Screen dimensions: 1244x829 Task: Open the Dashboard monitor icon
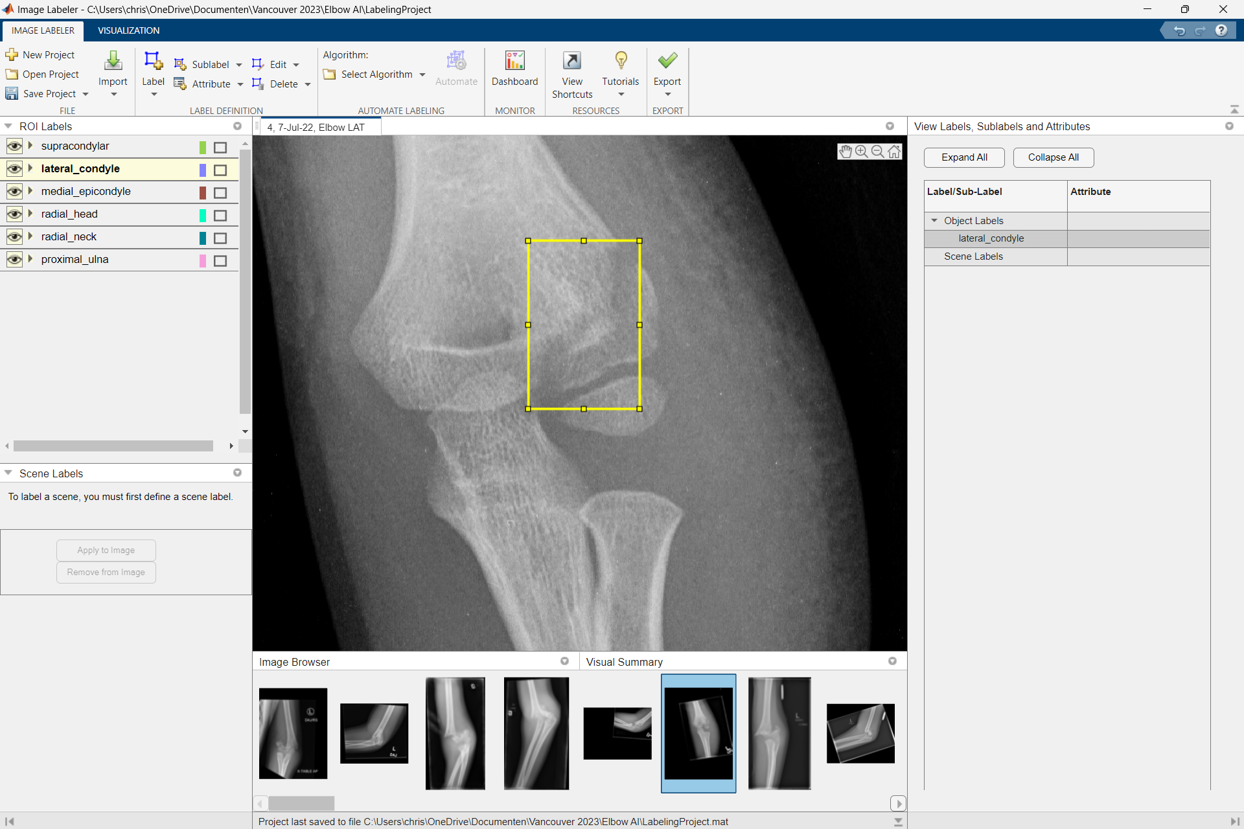(x=514, y=61)
